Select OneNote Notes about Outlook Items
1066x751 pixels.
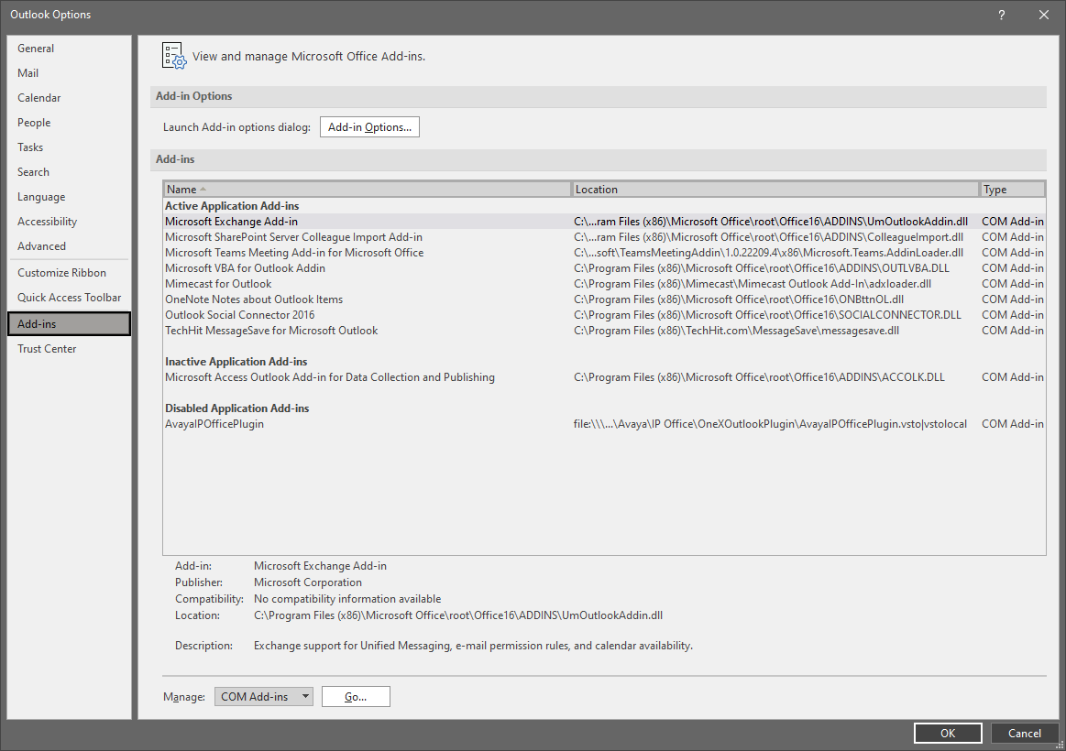coord(604,299)
